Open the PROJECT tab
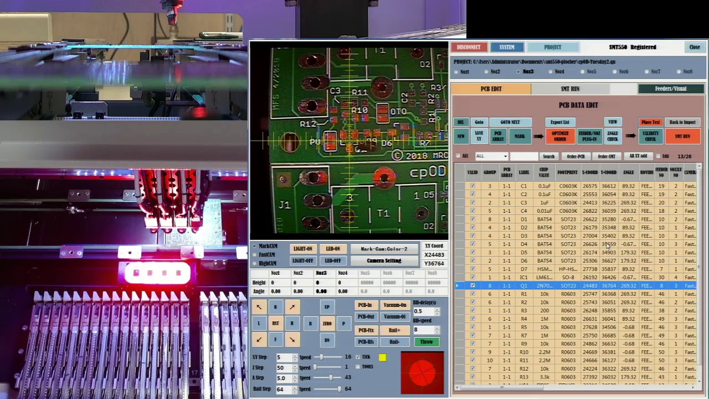 point(552,47)
